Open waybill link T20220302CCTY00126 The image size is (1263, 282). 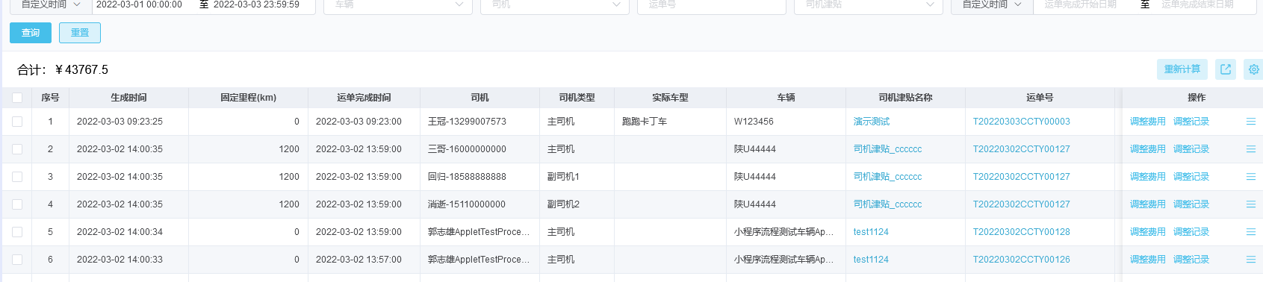coord(1021,260)
